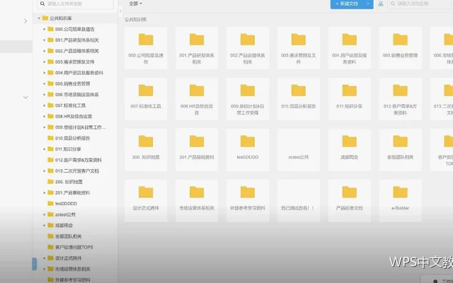Open the 外部参考学习资料 folder card
The width and height of the screenshot is (453, 283).
point(248,201)
